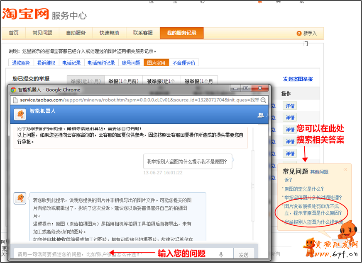Click the Chrome icon in the popup title bar
The image size is (362, 263).
[x=13, y=90]
